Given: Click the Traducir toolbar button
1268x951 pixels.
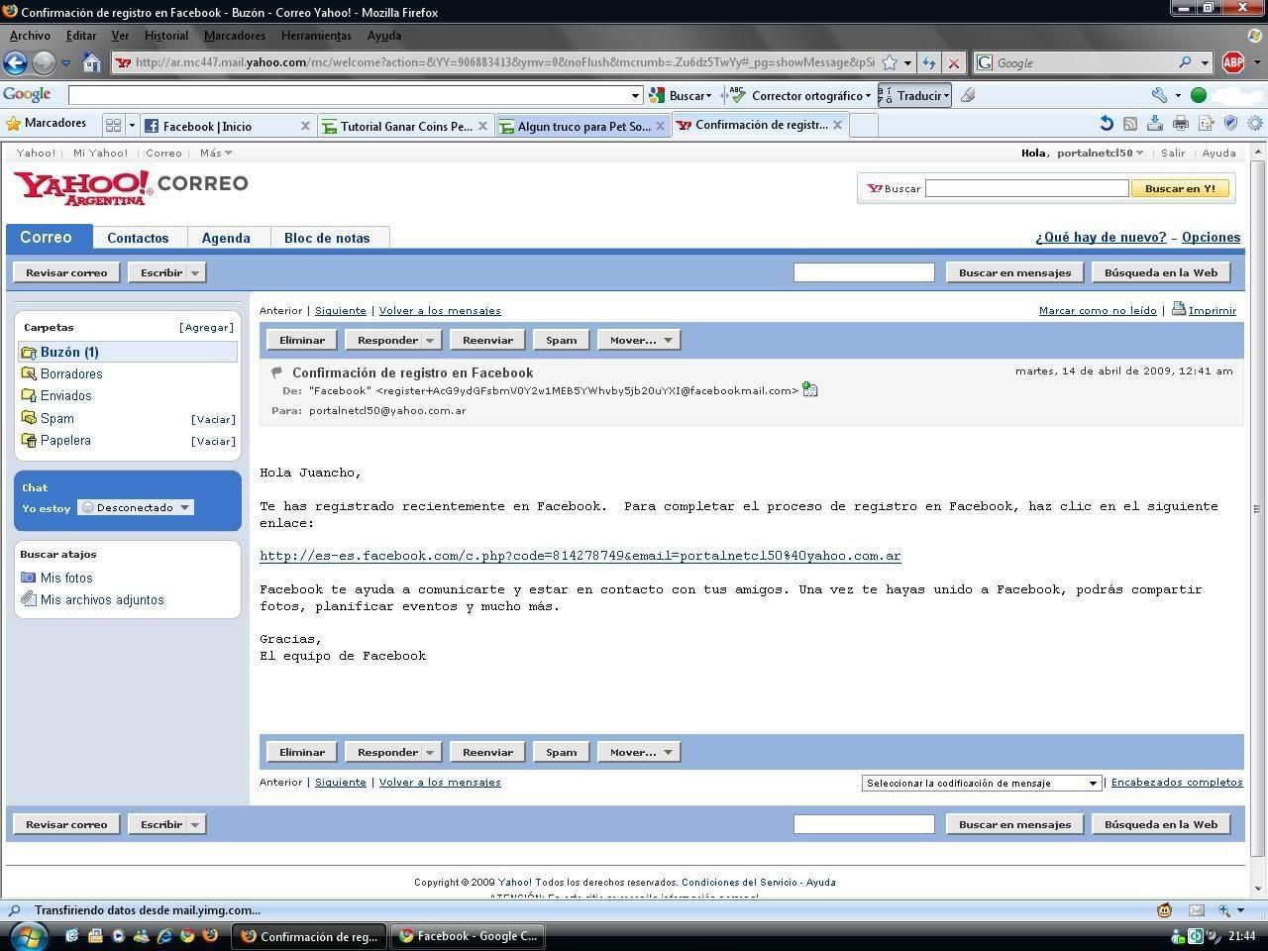Looking at the screenshot, I should point(913,95).
